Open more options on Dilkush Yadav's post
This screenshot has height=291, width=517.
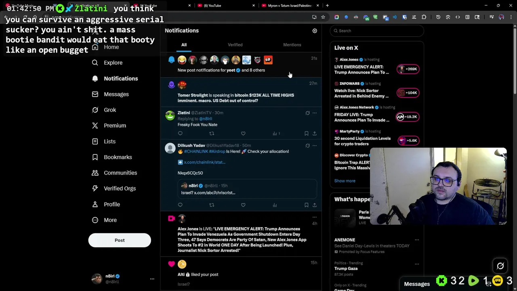pyautogui.click(x=315, y=145)
